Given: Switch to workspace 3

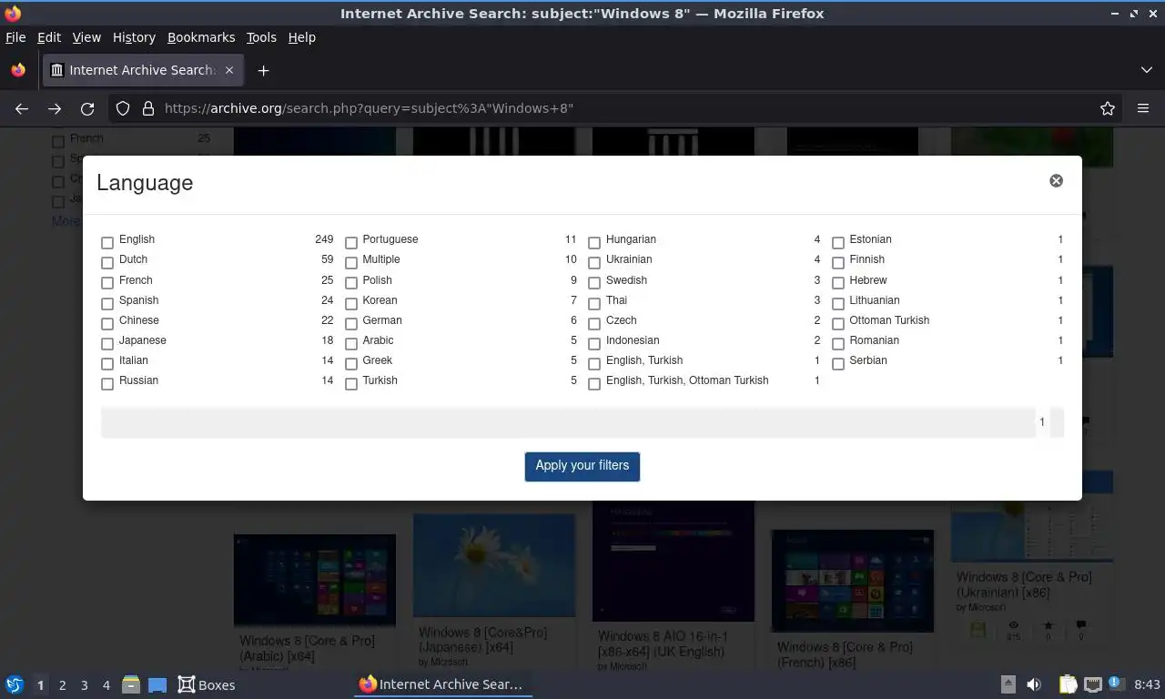Looking at the screenshot, I should pos(84,685).
